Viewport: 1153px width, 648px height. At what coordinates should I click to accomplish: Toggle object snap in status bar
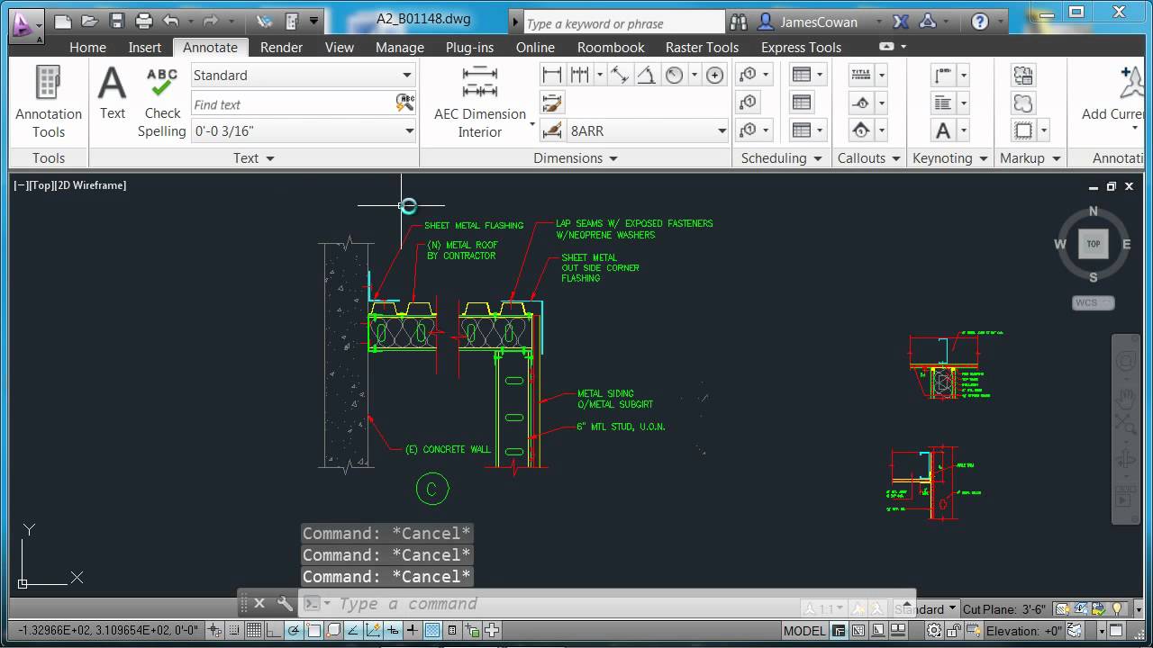click(x=314, y=631)
